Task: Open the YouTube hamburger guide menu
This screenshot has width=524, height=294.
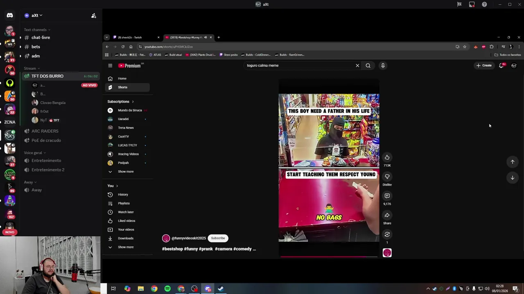Action: pos(110,65)
